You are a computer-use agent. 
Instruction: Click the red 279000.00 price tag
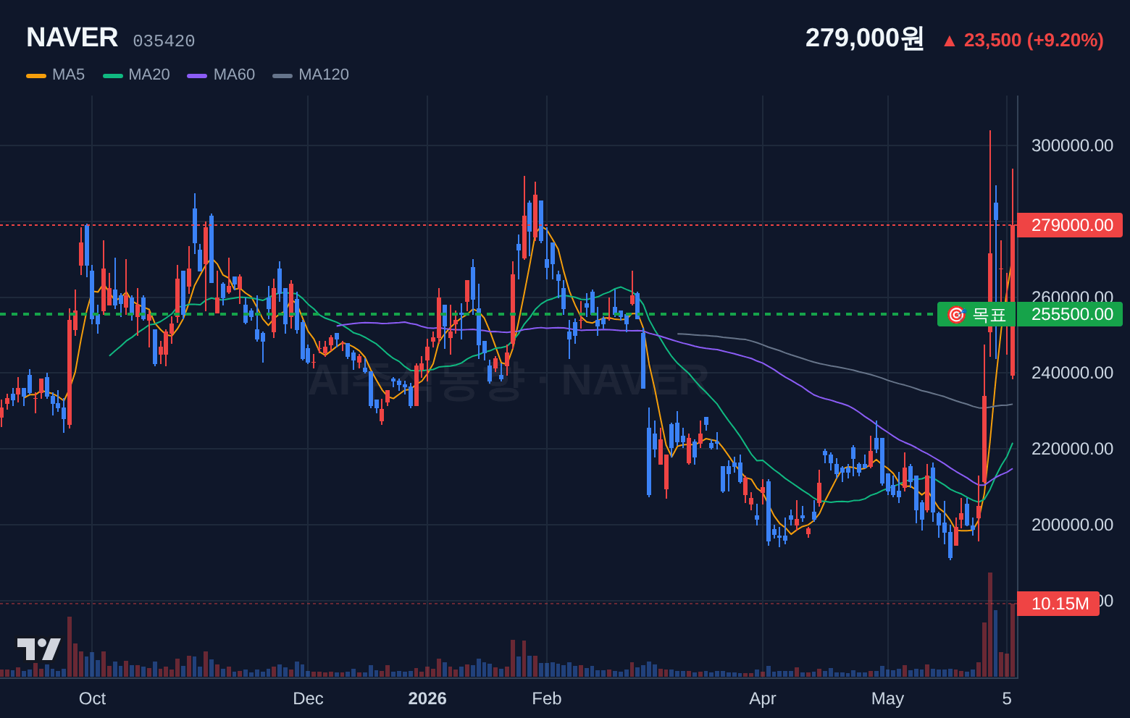pyautogui.click(x=1070, y=225)
